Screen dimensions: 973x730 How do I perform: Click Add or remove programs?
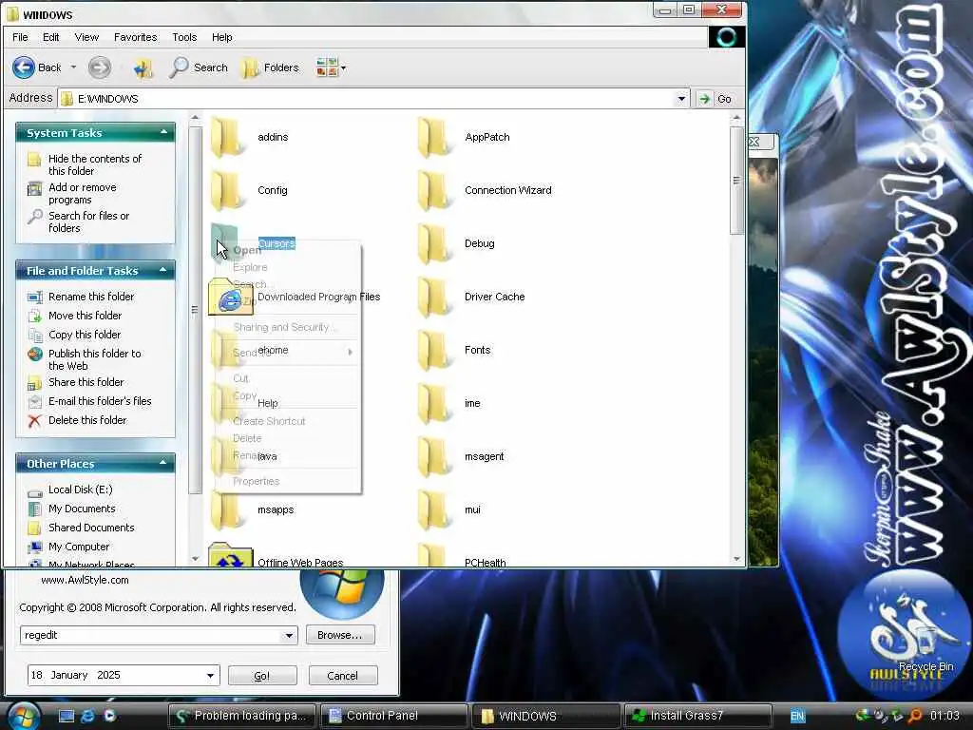click(83, 193)
